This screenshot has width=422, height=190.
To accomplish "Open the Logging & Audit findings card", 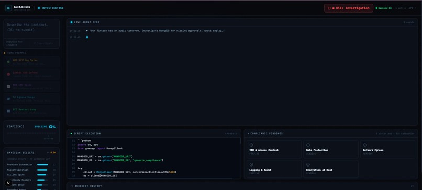I will (x=274, y=169).
